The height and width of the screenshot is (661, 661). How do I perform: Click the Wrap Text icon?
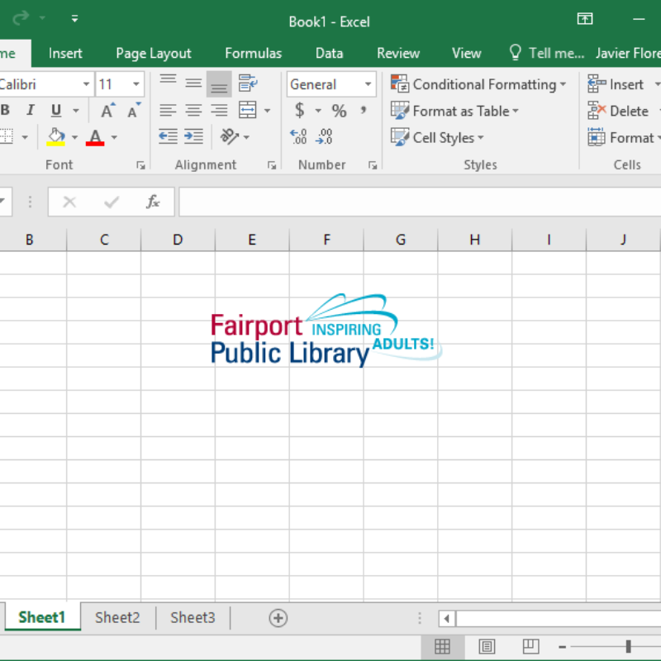tap(246, 83)
